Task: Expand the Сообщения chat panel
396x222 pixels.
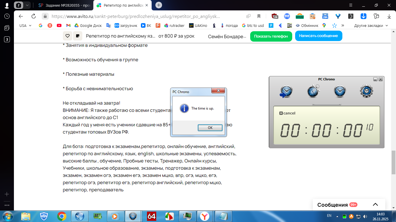Action: (375, 205)
